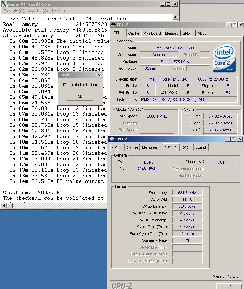This screenshot has height=289, width=244.
Task: Click the 'Loop 24 finished' line
Action: pos(58,176)
